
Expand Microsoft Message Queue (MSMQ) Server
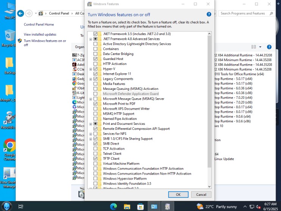pyautogui.click(x=91, y=99)
